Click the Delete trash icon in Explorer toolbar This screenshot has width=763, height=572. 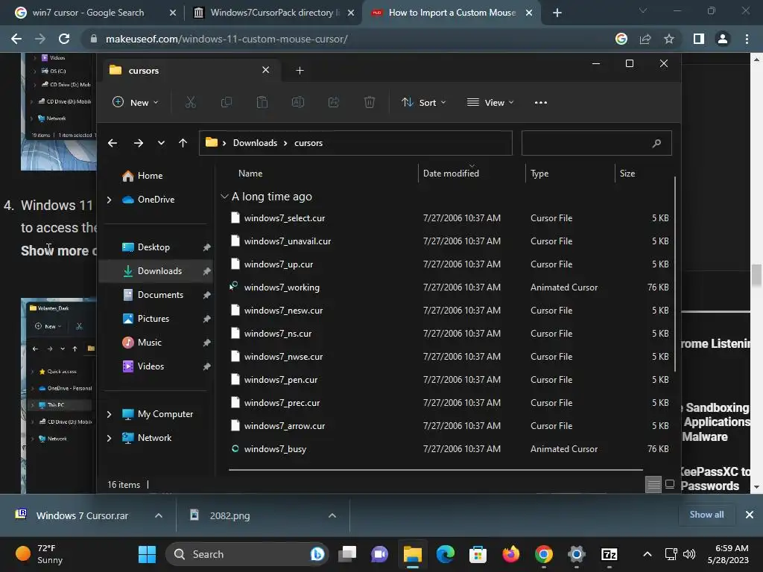pyautogui.click(x=370, y=102)
